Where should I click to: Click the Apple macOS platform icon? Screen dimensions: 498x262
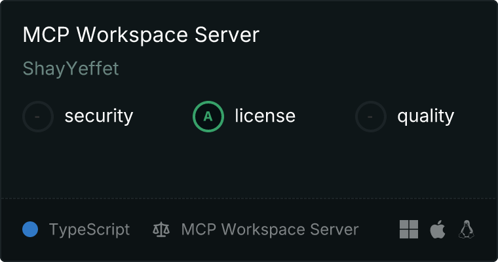coord(438,229)
